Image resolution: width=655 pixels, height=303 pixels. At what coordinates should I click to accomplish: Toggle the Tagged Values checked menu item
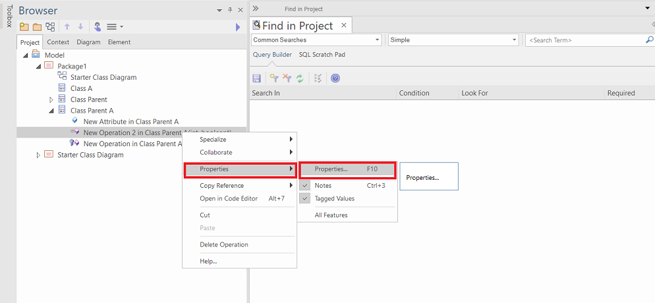pos(334,198)
